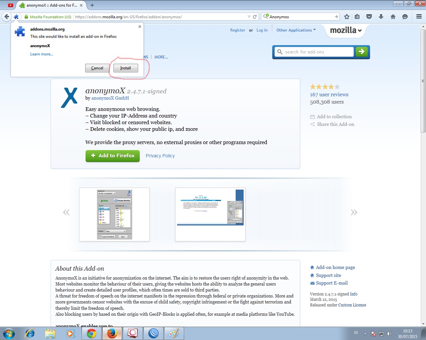This screenshot has height=340, width=426.
Task: Open Google Chrome from taskbar
Action: point(91,333)
